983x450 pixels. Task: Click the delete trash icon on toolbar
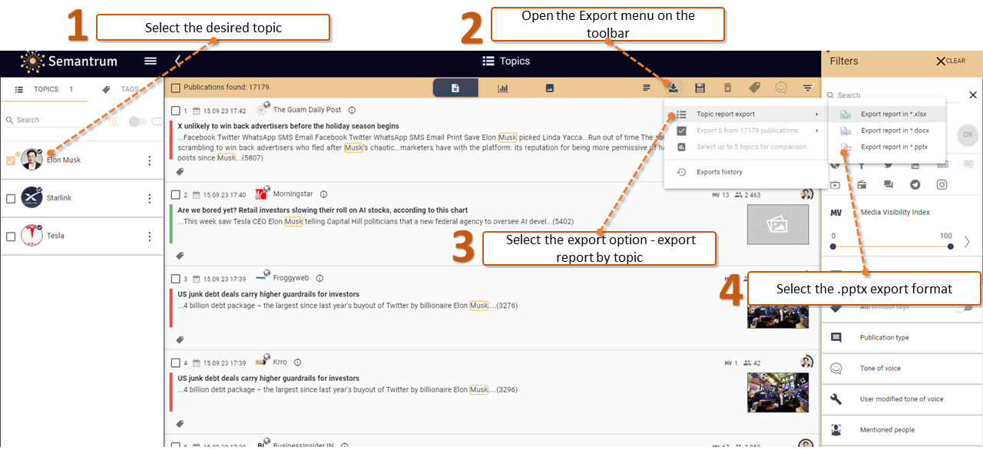coord(727,88)
